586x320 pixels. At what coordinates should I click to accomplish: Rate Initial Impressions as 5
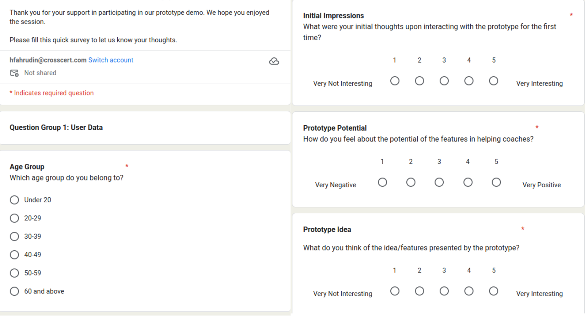(494, 81)
